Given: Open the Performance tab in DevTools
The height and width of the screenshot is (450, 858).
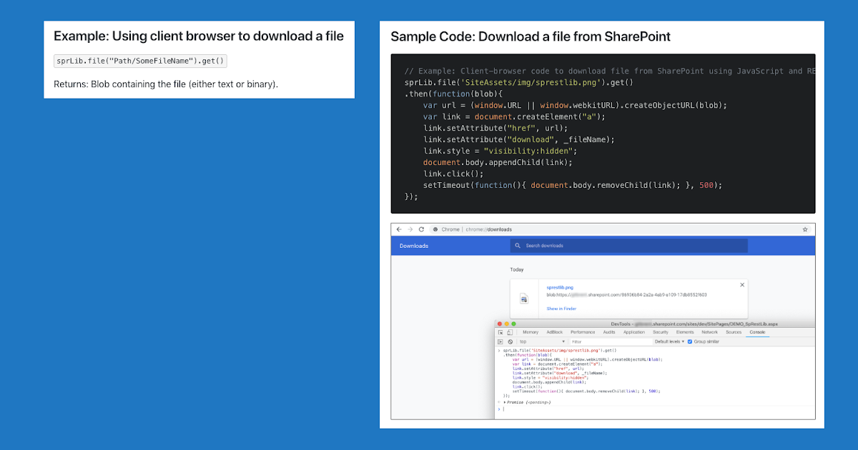Looking at the screenshot, I should pyautogui.click(x=583, y=332).
